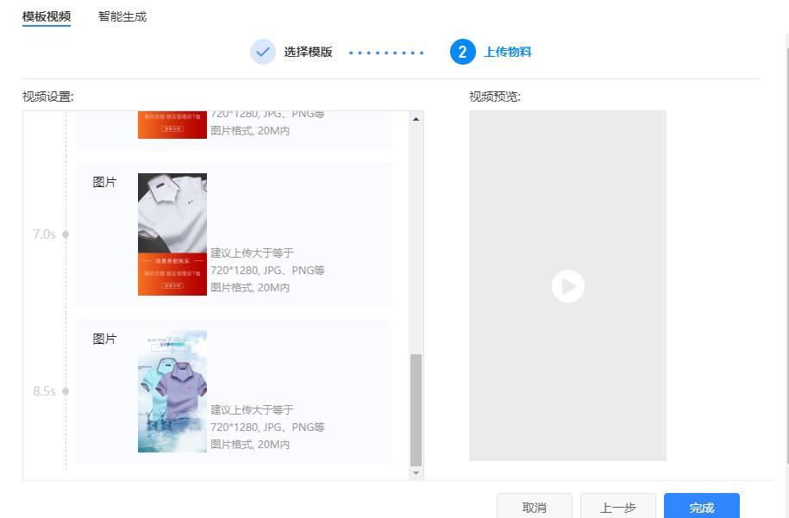The width and height of the screenshot is (789, 518).
Task: Click the 取消 button
Action: point(534,508)
